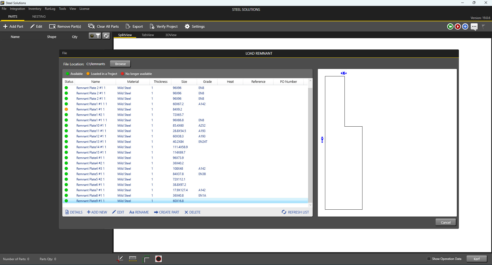Click the Kerf button
The width and height of the screenshot is (492, 265).
(x=477, y=259)
